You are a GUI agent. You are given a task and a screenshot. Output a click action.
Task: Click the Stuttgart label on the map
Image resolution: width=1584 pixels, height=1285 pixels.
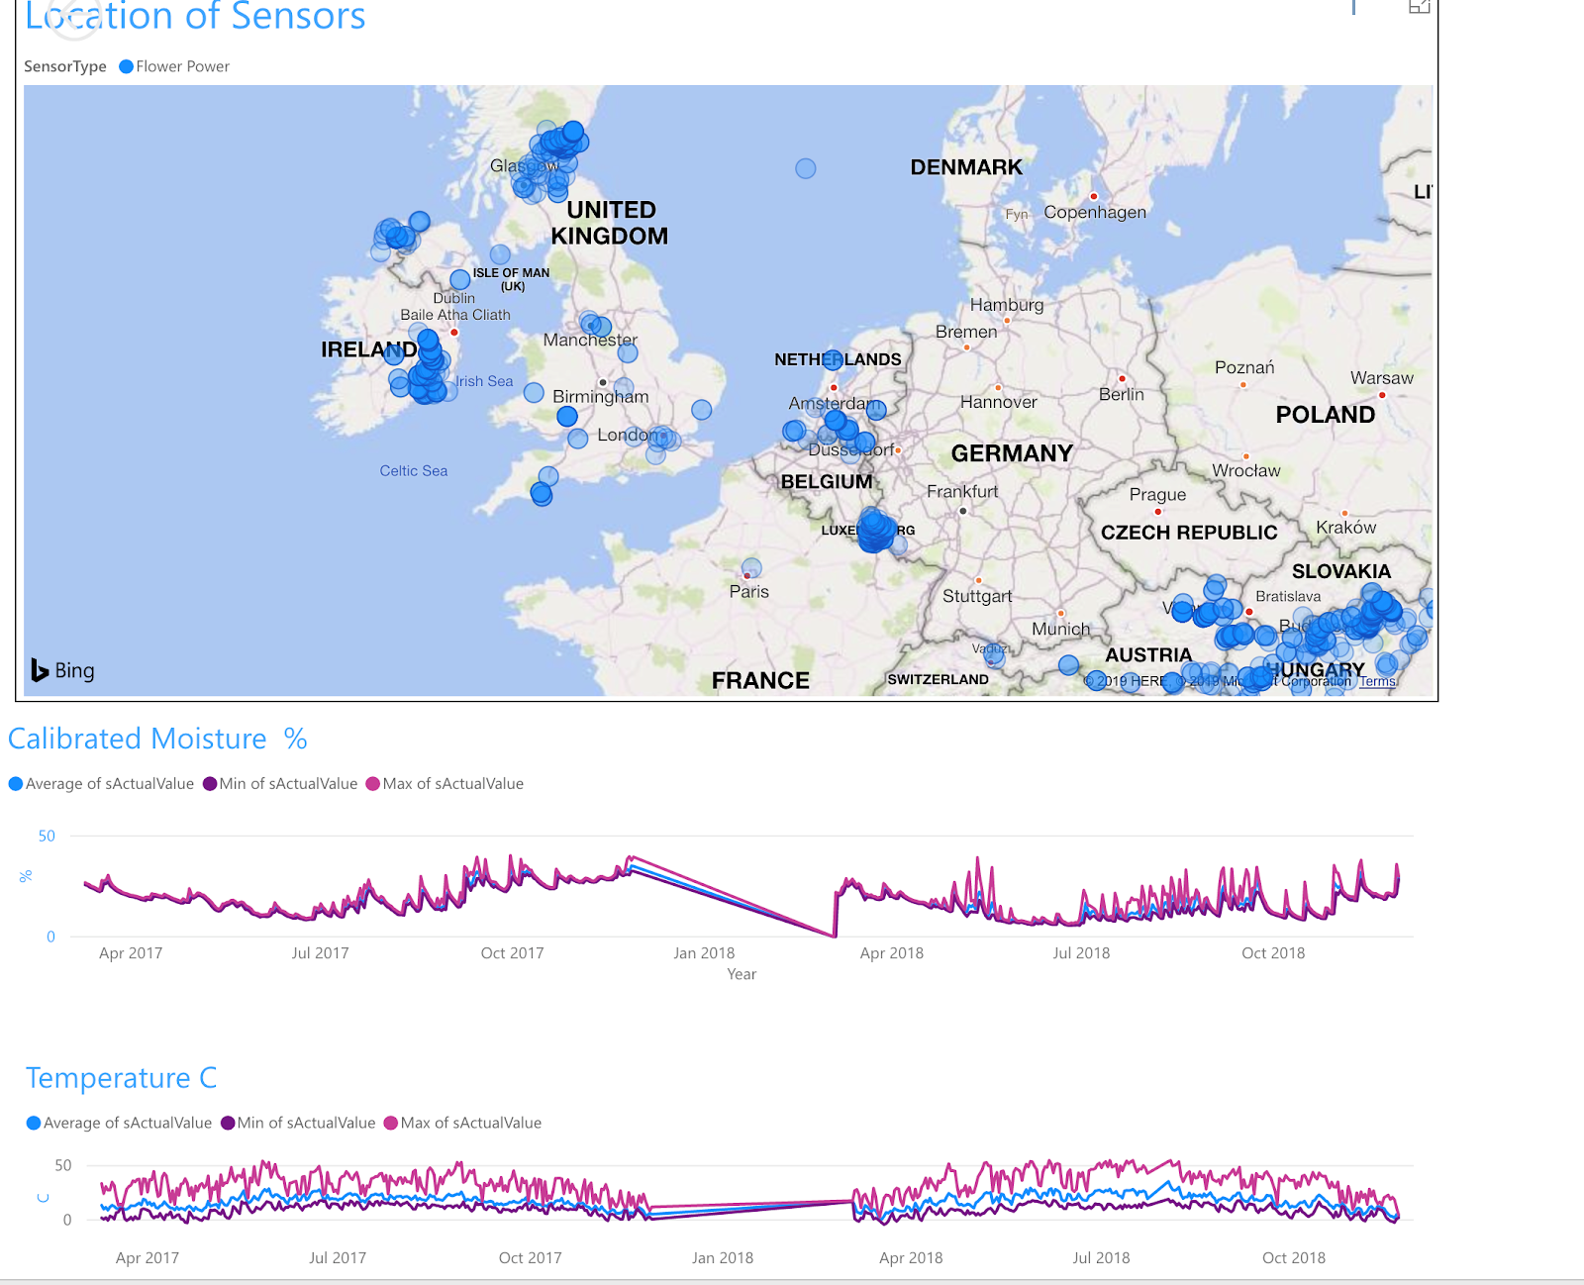pos(977,596)
